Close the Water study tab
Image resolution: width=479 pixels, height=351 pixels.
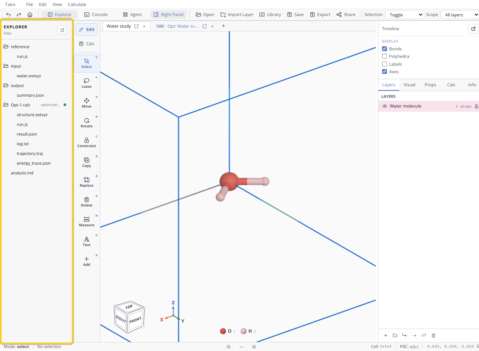144,26
